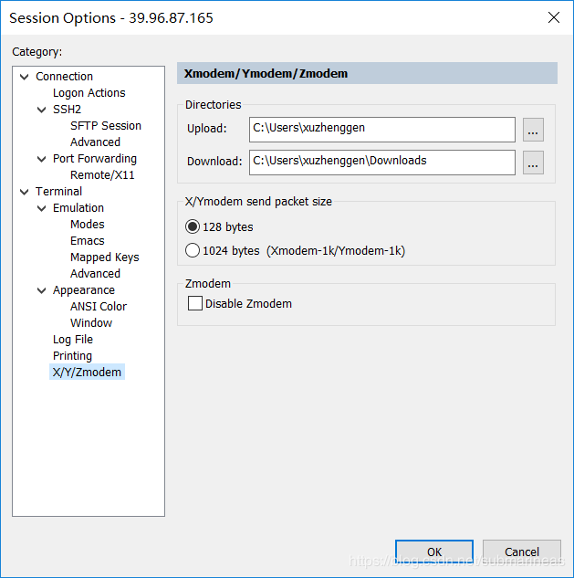The height and width of the screenshot is (578, 574).
Task: Enable the Disable Zmodem checkbox
Action: click(x=195, y=303)
